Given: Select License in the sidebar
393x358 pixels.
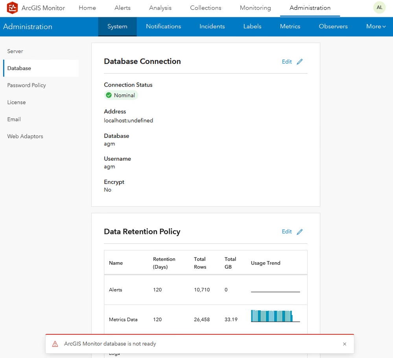Looking at the screenshot, I should pos(17,102).
